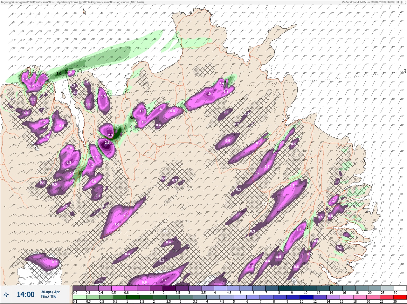The height and width of the screenshot is (304, 407).
Task: Pick the bright pink 0.5 swatch on upper scale
Action: (x=118, y=288)
